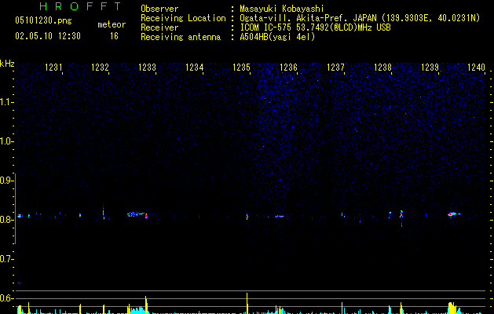The image size is (494, 314).
Task: Click the 1.0 kHz axis label
Action: click(6, 141)
